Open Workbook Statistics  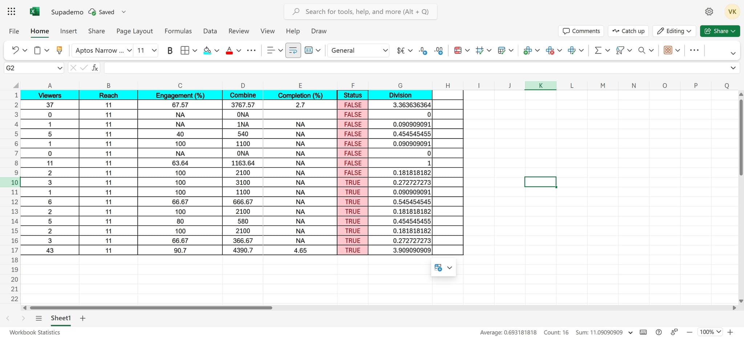(x=35, y=332)
